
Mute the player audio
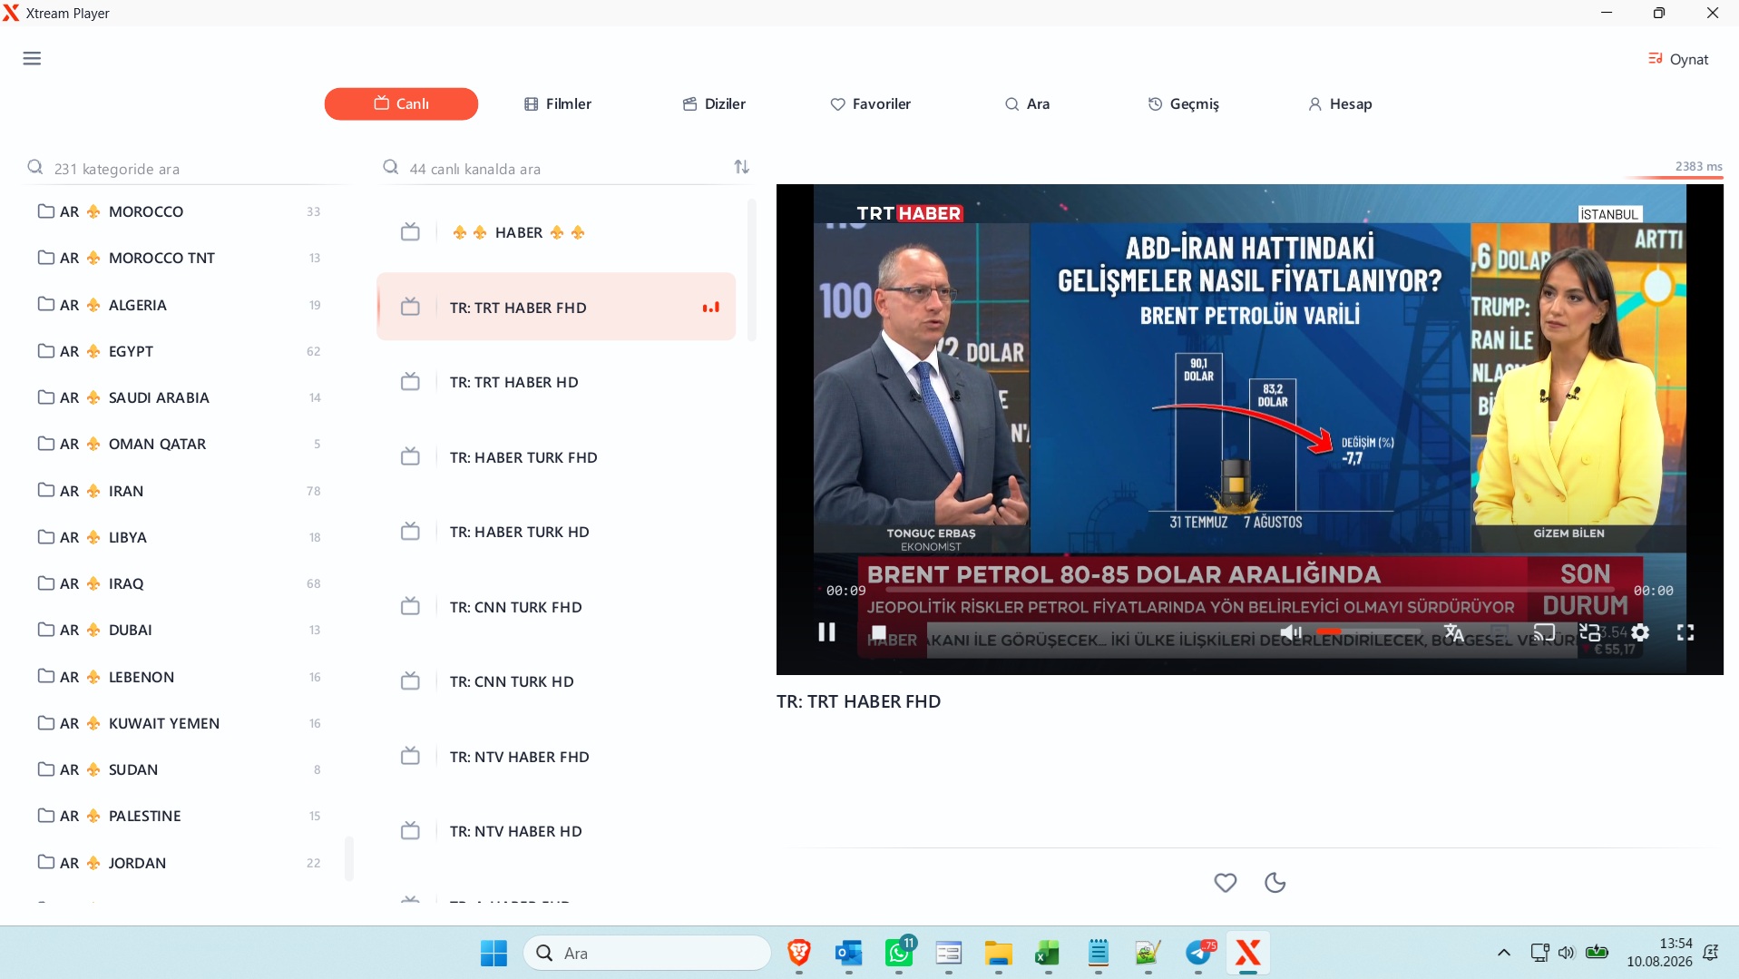point(1290,632)
